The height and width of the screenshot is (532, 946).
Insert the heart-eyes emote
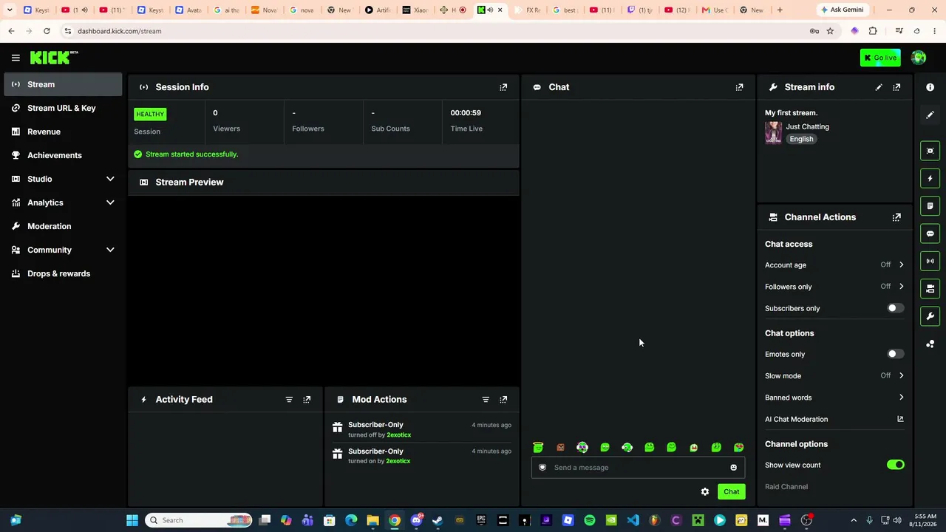click(738, 448)
